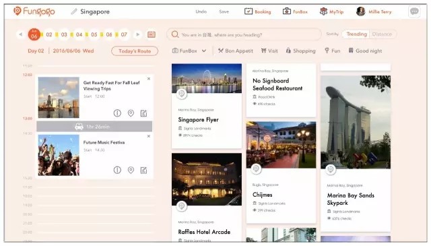Click the destination search field

click(244, 34)
